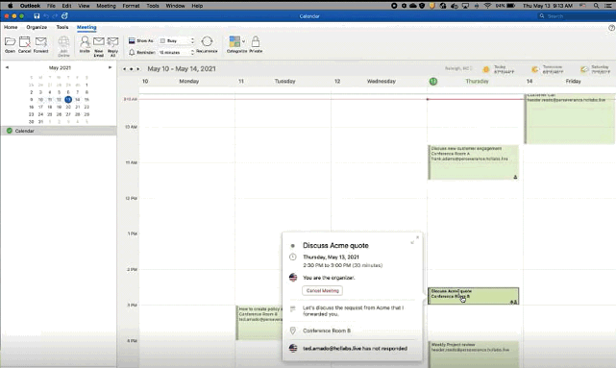Image resolution: width=616 pixels, height=368 pixels.
Task: Click the Apple logo menu
Action: [x=11, y=6]
